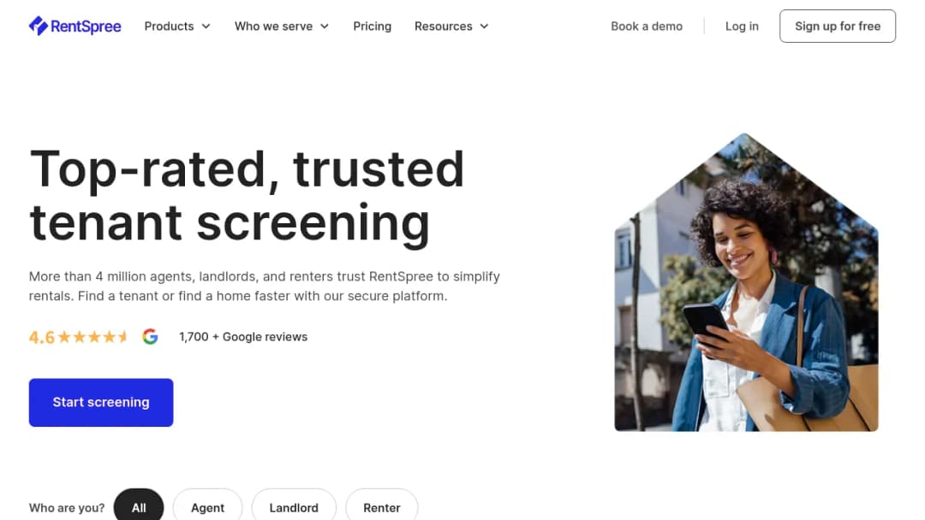Click the Start screening button
This screenshot has width=925, height=520.
[101, 402]
